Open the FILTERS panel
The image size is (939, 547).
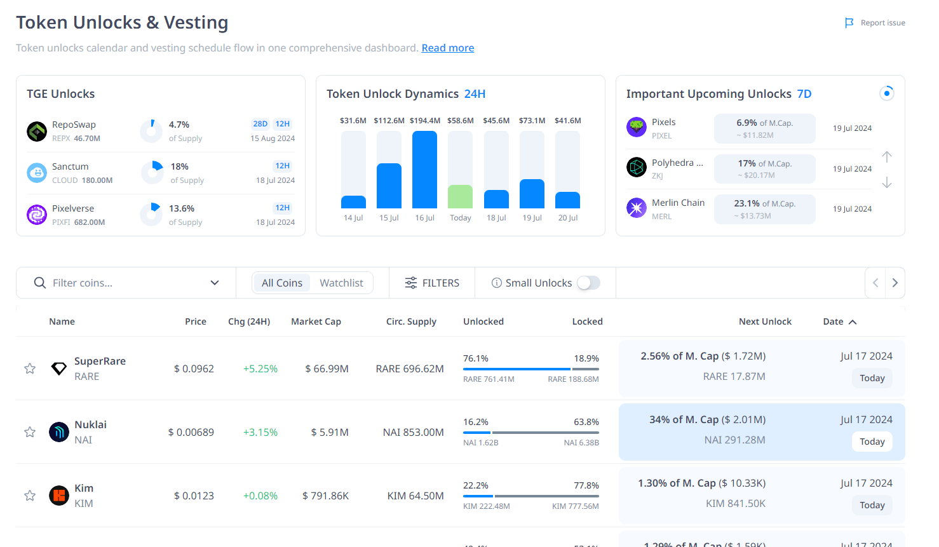432,283
